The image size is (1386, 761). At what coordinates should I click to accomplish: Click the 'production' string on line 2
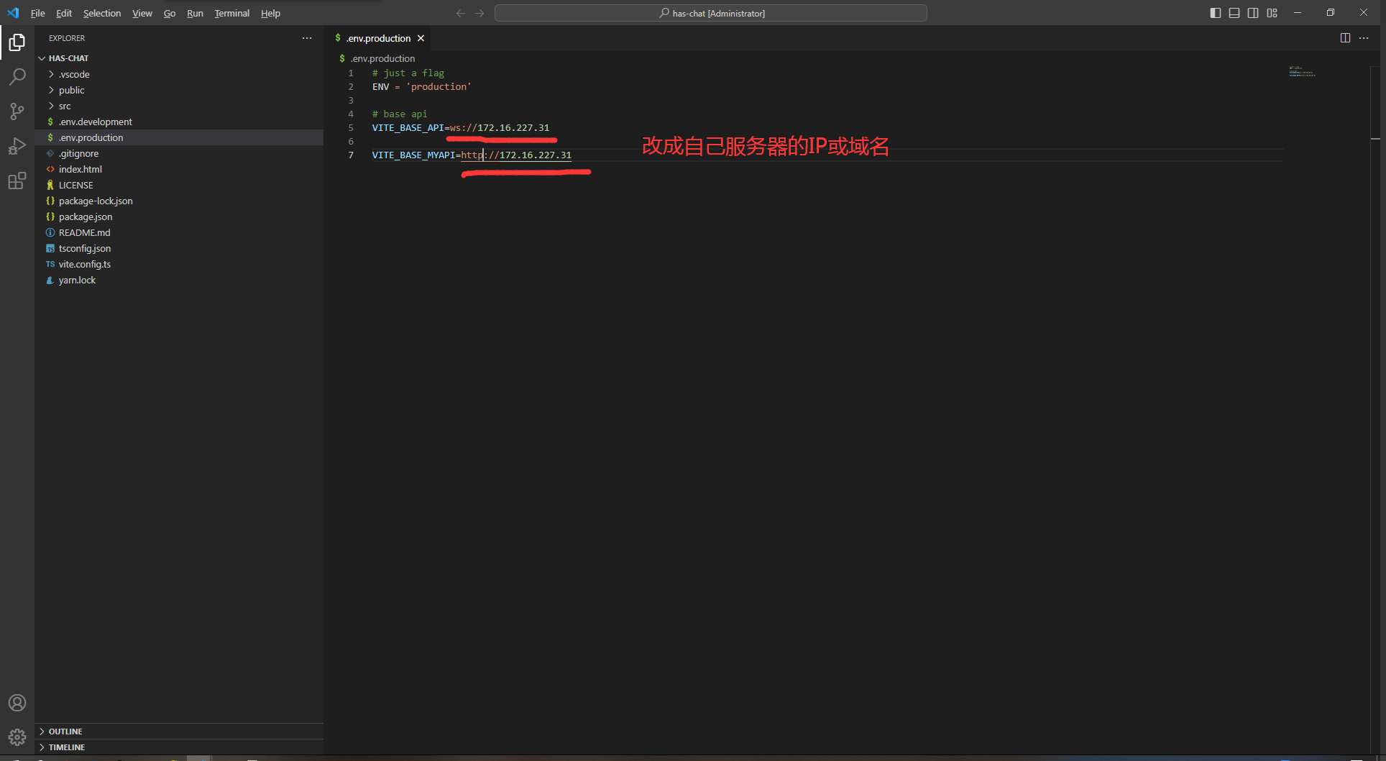439,87
